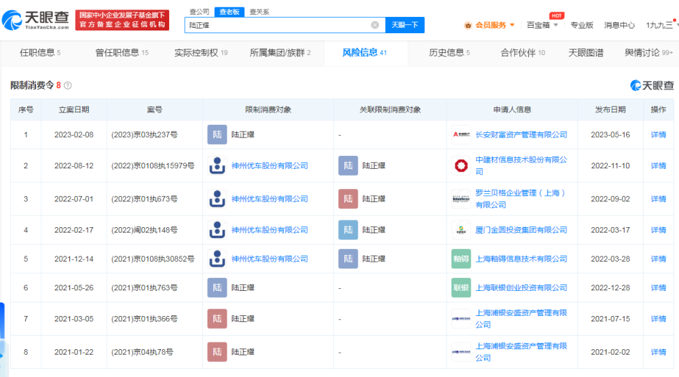Screen dimensions: 679x377
Task: Open the 历史信息 tab
Action: 449,53
